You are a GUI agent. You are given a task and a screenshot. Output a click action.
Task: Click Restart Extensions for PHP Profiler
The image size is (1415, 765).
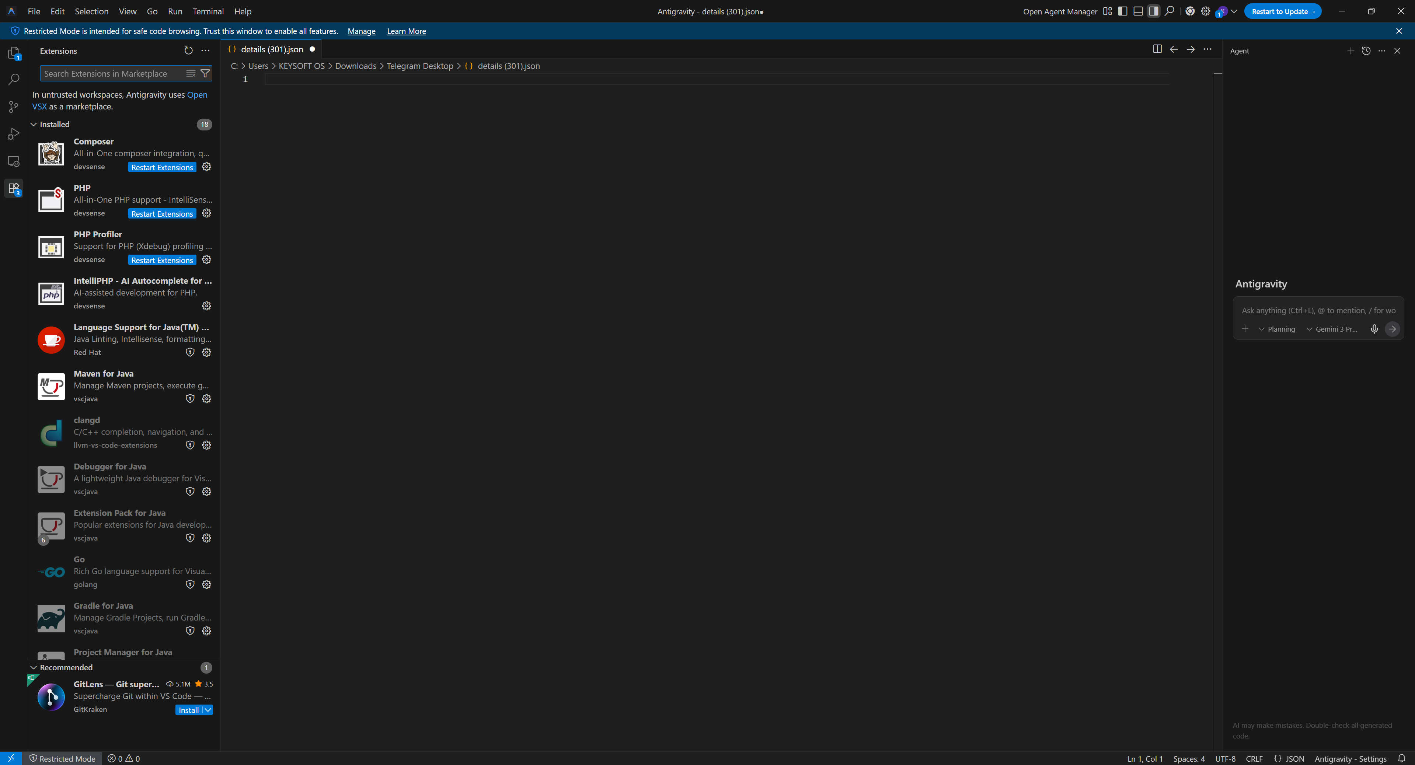[162, 260]
